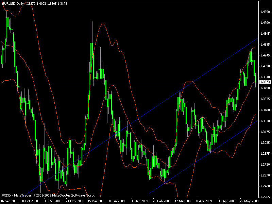This screenshot has width=272, height=204.
Task: Click the 30 Oct 2008 date label
Action: [53, 201]
